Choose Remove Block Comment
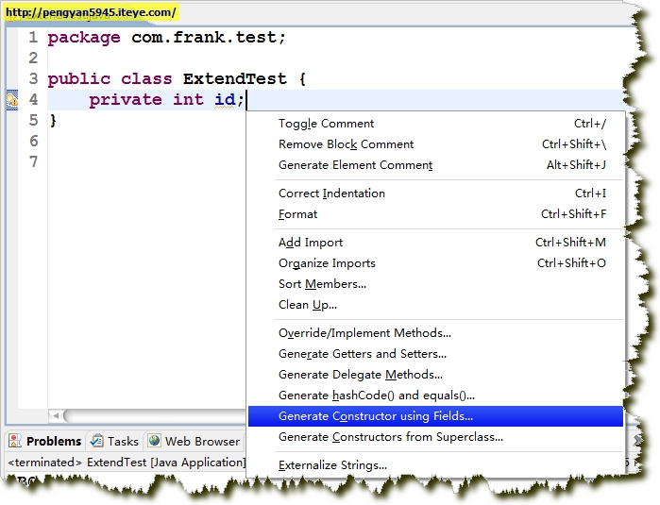Viewport: 660px width, 505px height. point(435,144)
